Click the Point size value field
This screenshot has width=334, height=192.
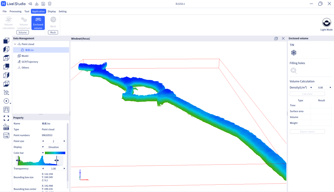tap(53, 141)
